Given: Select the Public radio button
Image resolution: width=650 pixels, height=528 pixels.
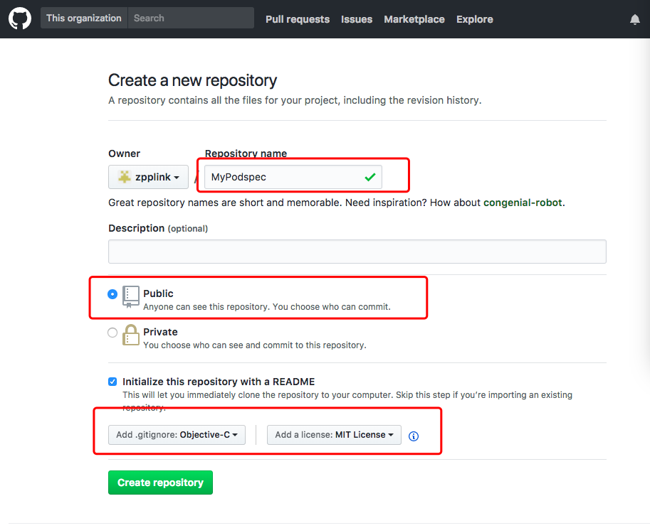Looking at the screenshot, I should [x=112, y=294].
